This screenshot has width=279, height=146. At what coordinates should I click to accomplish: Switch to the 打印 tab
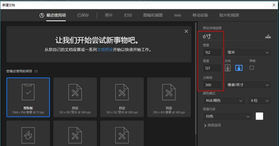128,15
